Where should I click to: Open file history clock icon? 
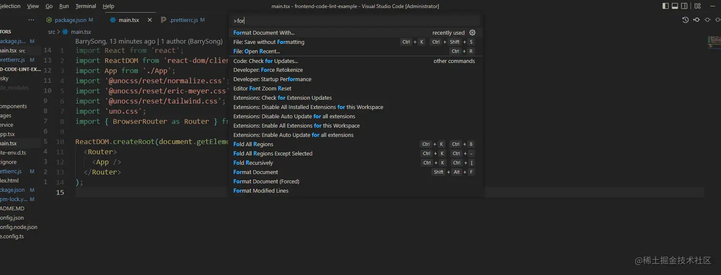685,20
